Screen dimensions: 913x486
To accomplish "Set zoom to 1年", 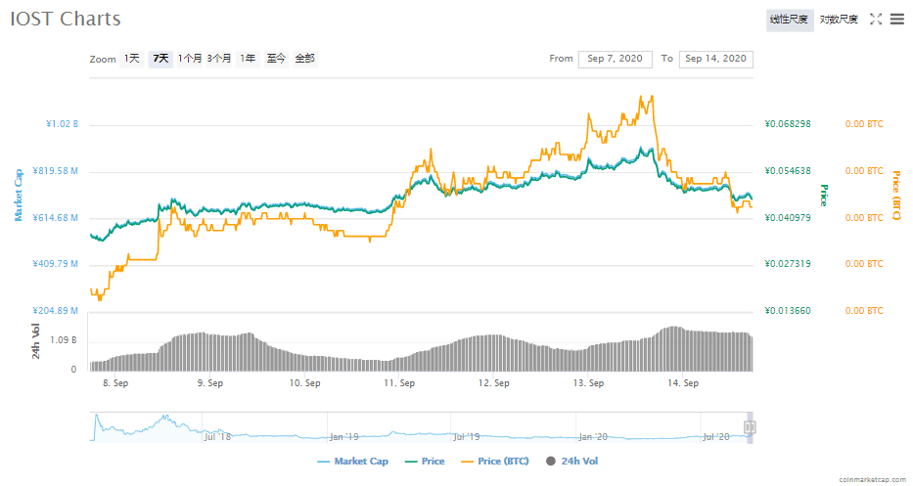I will (x=248, y=59).
